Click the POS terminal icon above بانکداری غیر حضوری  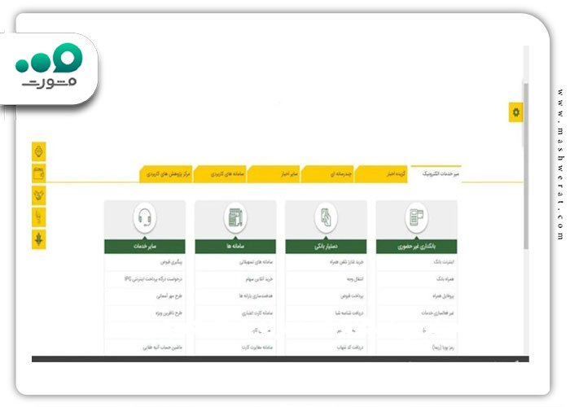pyautogui.click(x=416, y=217)
